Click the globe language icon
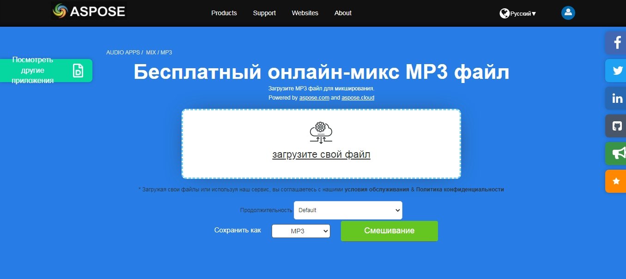 click(x=504, y=13)
